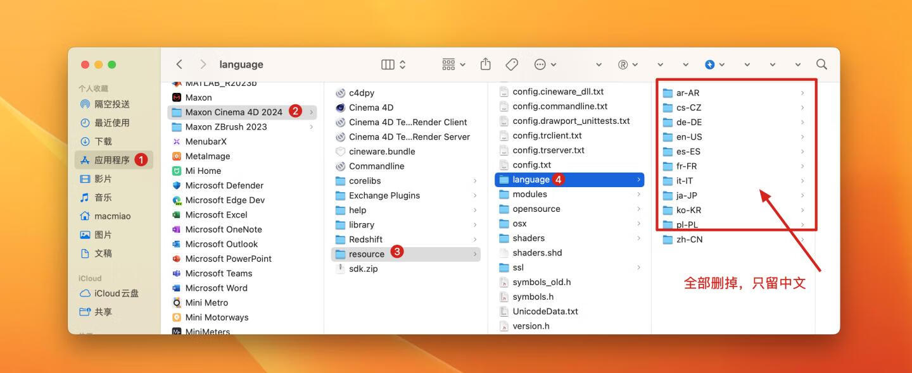This screenshot has width=912, height=373.
Task: Select Microsoft PowerPoint application
Action: 243,259
